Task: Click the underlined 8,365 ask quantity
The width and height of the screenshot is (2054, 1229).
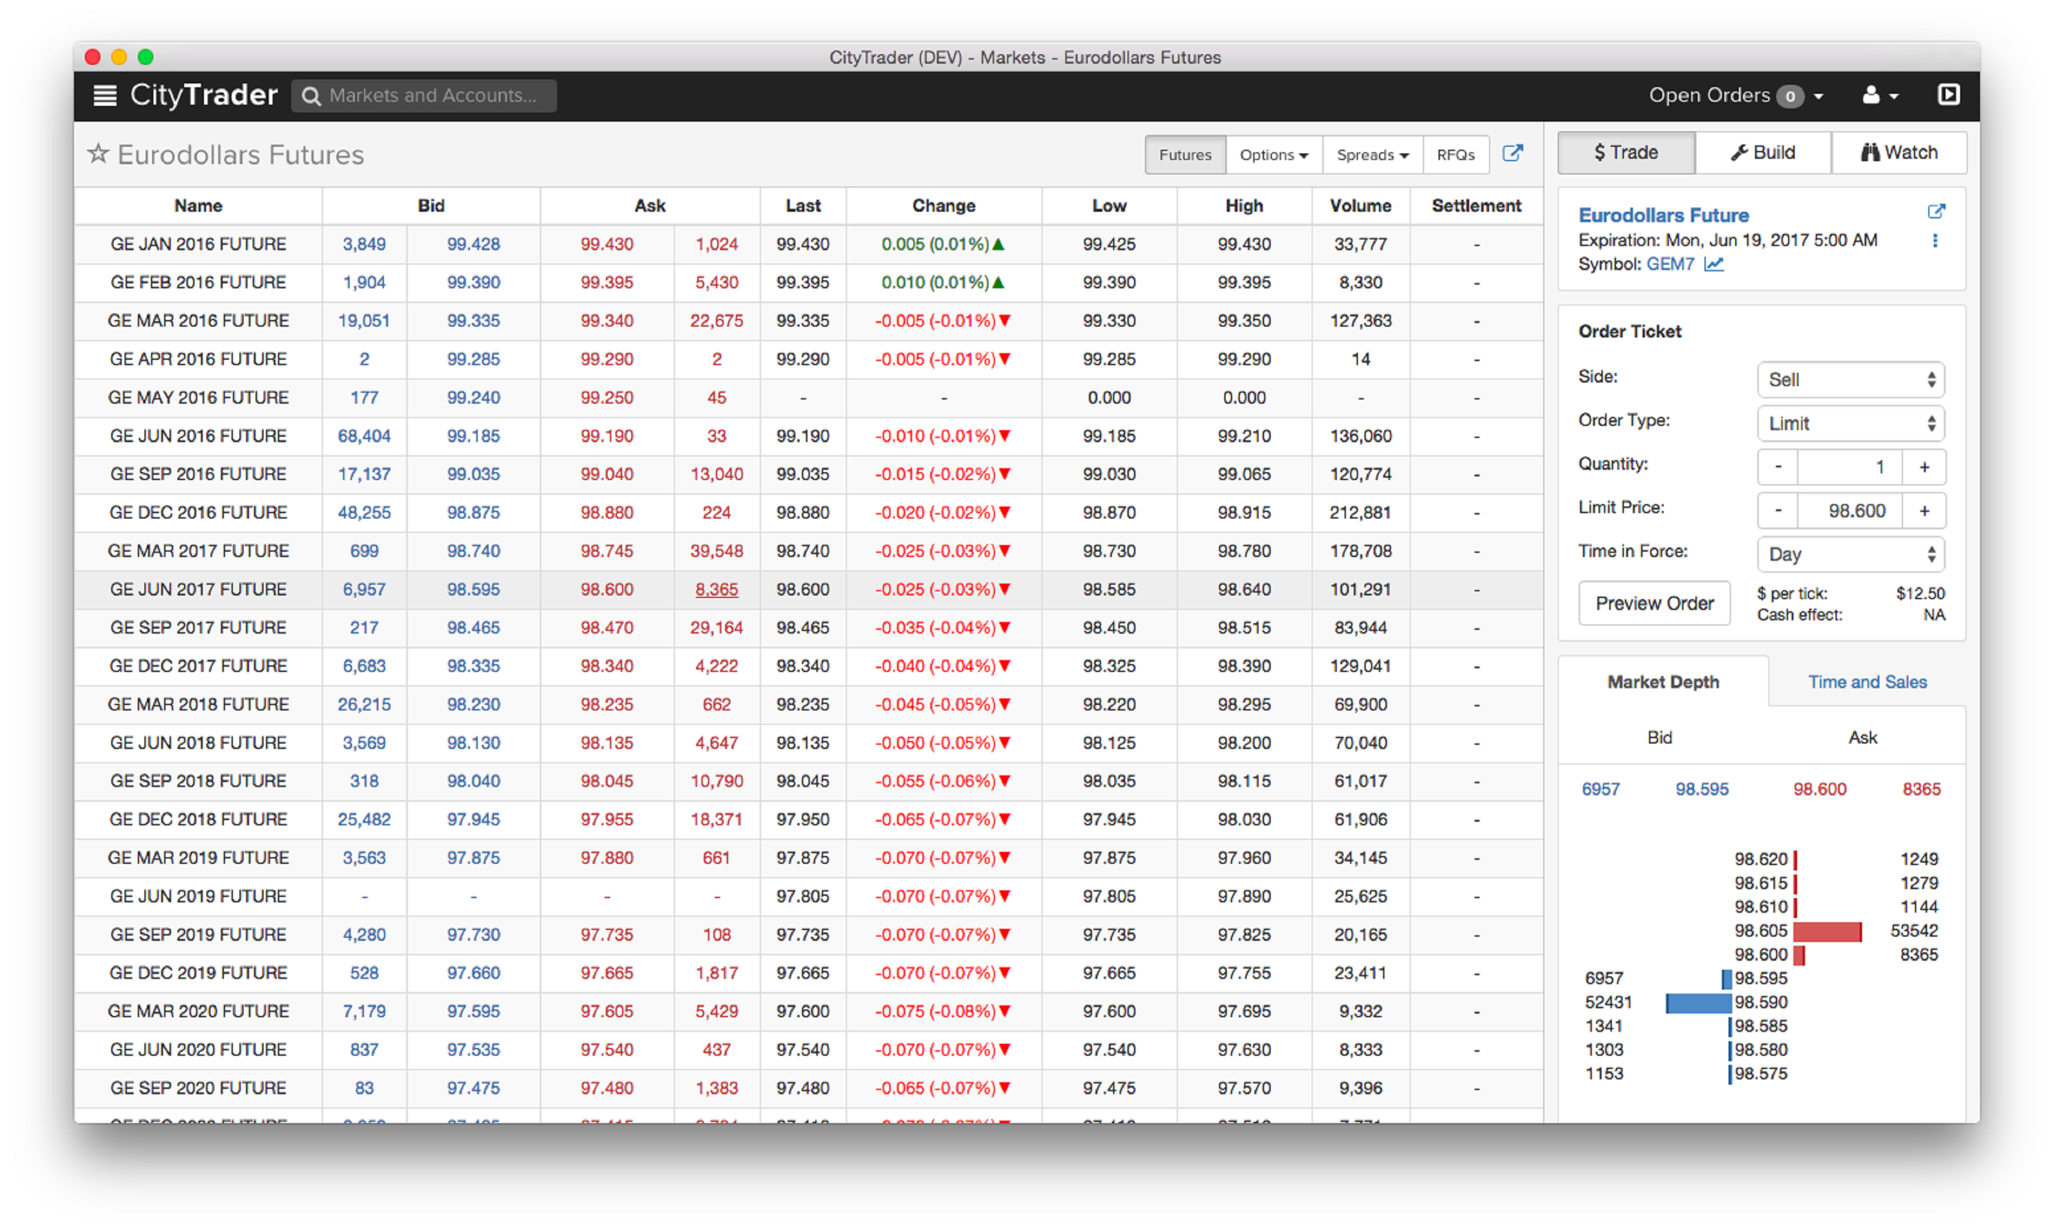Action: (717, 590)
